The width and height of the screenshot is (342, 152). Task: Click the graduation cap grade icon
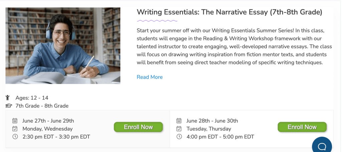pos(9,106)
